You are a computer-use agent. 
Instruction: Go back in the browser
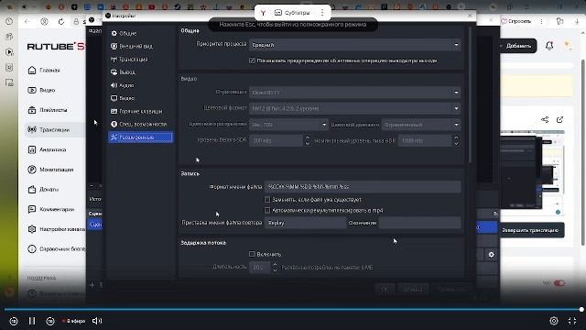[27, 22]
